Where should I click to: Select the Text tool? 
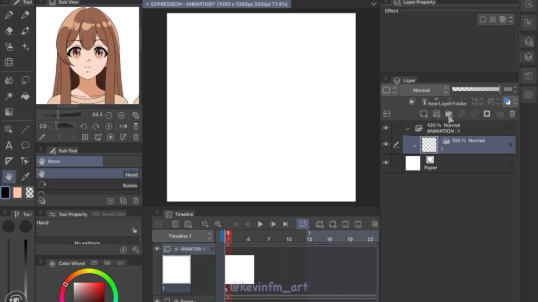click(9, 145)
